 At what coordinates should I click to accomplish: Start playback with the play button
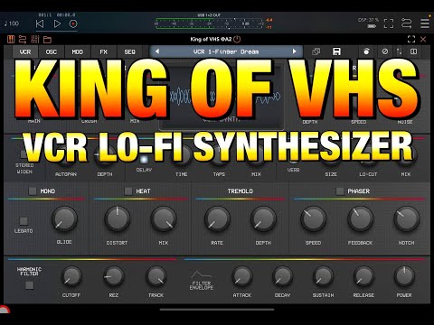57,23
